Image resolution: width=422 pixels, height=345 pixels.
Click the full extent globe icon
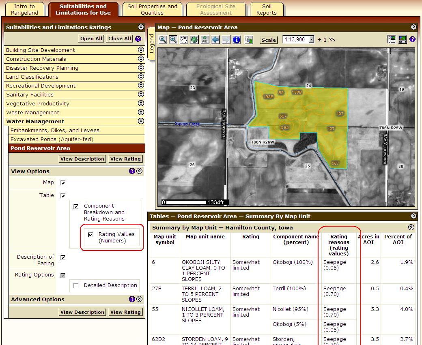coord(194,40)
